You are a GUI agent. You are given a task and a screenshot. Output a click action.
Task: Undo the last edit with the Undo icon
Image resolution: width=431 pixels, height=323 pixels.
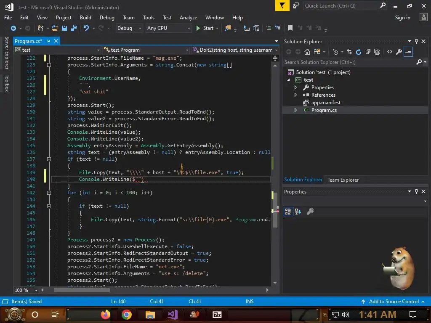pyautogui.click(x=86, y=28)
